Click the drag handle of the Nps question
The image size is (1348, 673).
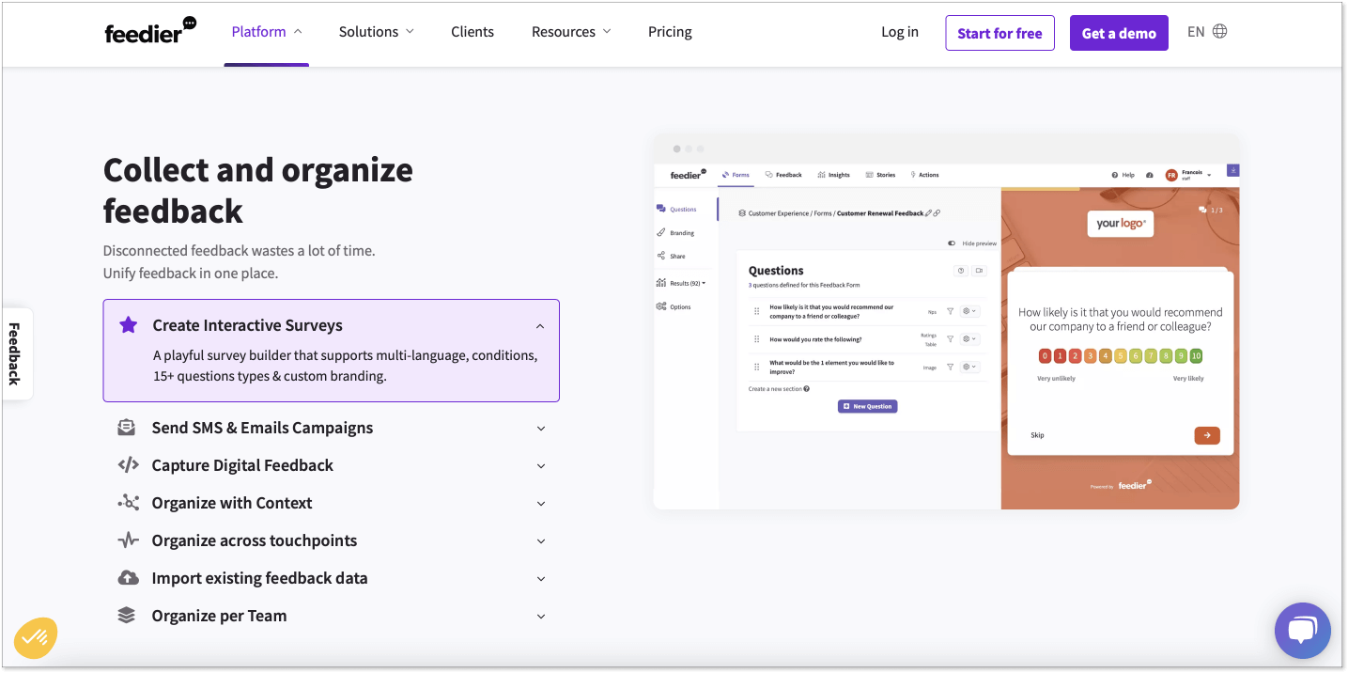[756, 311]
